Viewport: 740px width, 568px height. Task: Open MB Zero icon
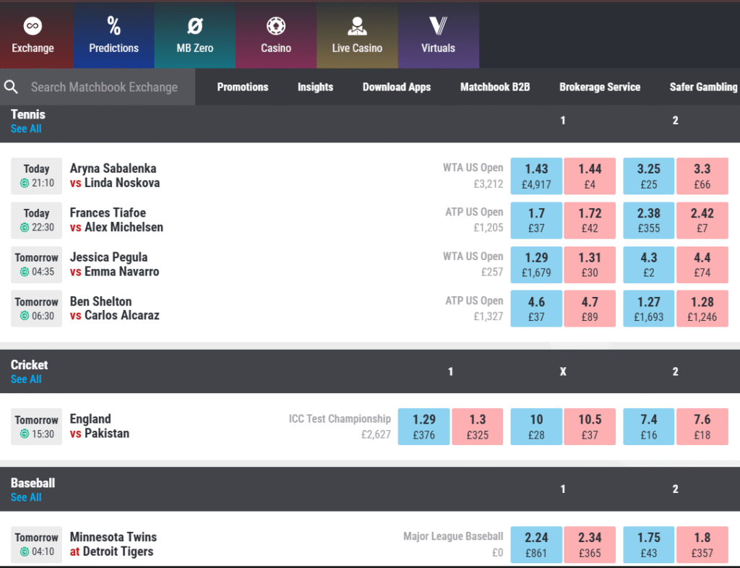(195, 26)
